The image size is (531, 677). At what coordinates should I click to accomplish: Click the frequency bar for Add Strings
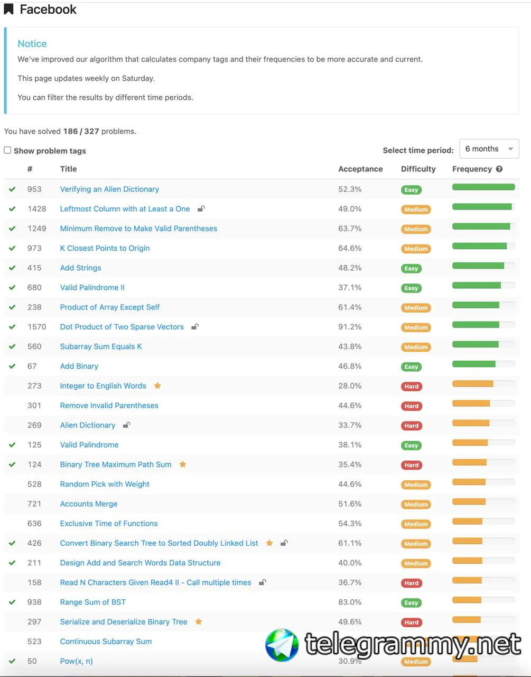483,266
